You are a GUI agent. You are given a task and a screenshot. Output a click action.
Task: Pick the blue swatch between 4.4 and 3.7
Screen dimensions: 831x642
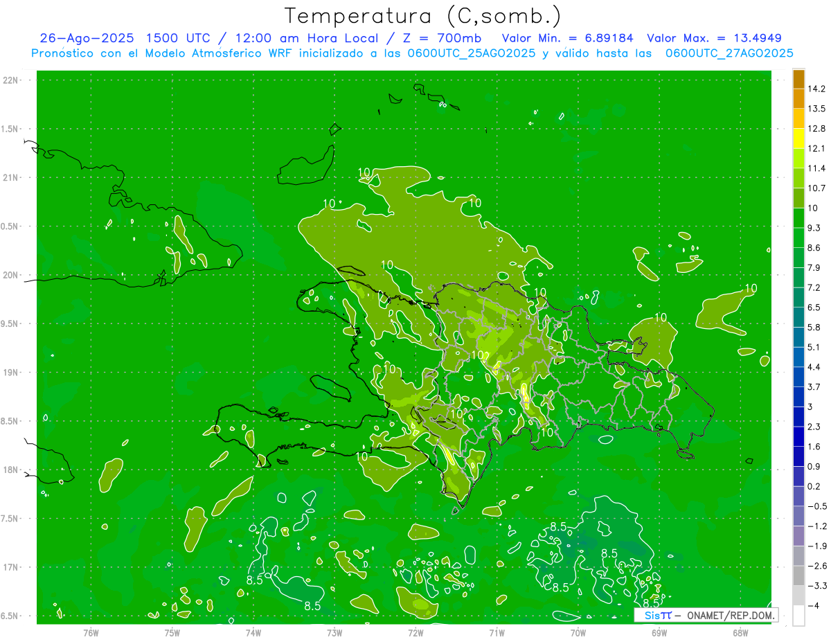[798, 377]
